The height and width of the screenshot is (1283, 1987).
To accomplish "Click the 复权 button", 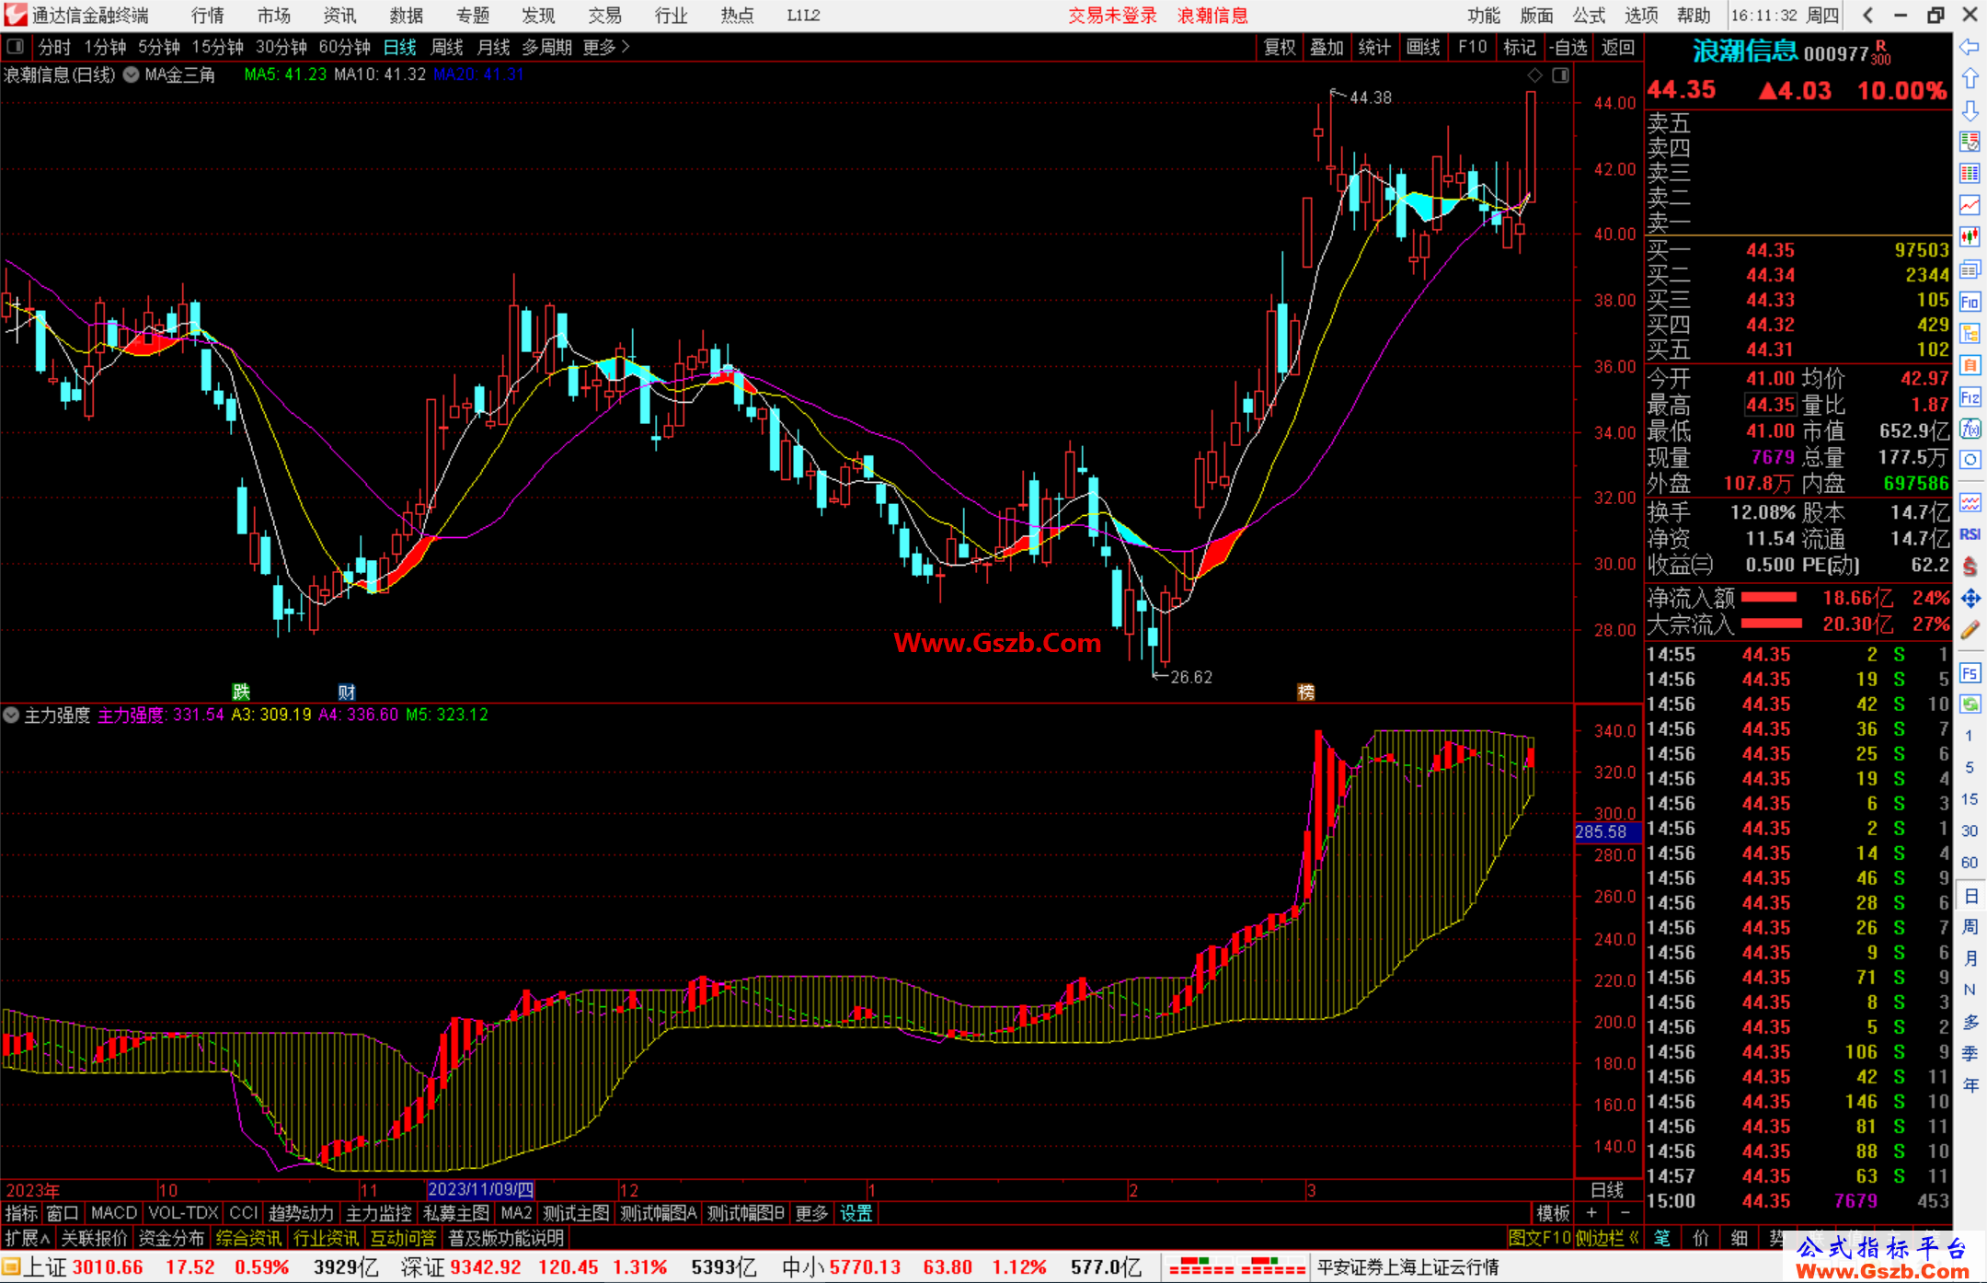I will point(1280,47).
